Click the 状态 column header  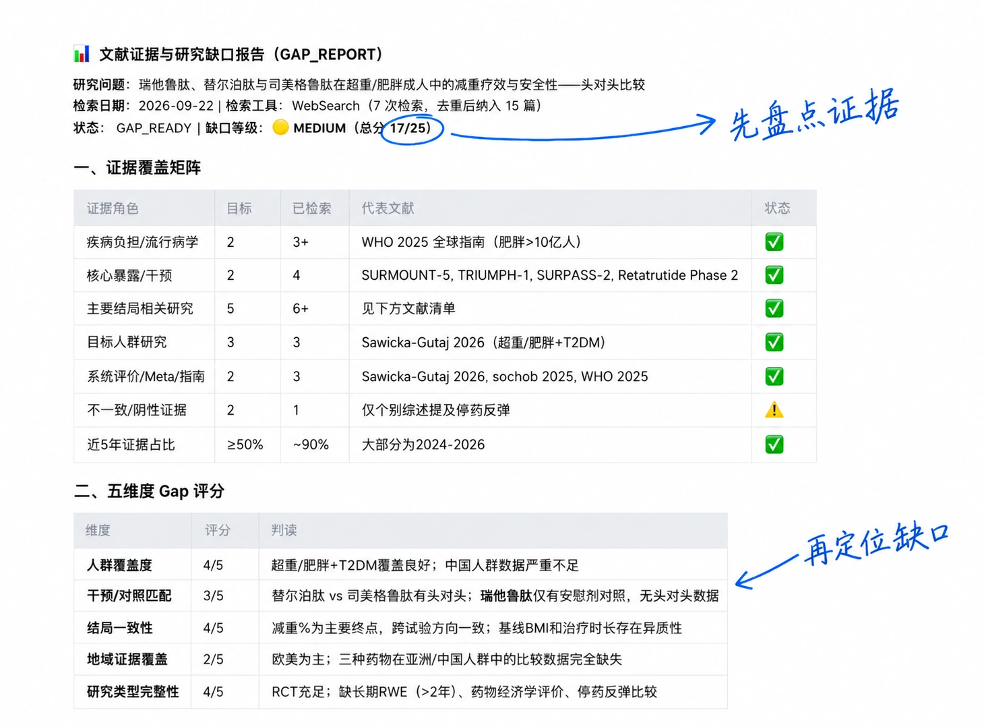(x=777, y=208)
